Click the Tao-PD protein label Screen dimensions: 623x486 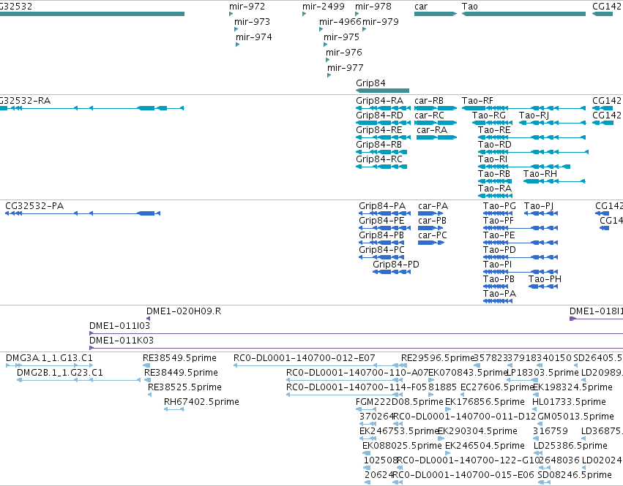[499, 250]
